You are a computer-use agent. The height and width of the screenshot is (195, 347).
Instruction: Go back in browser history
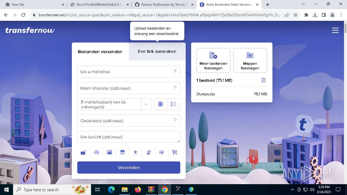pyautogui.click(x=6, y=15)
